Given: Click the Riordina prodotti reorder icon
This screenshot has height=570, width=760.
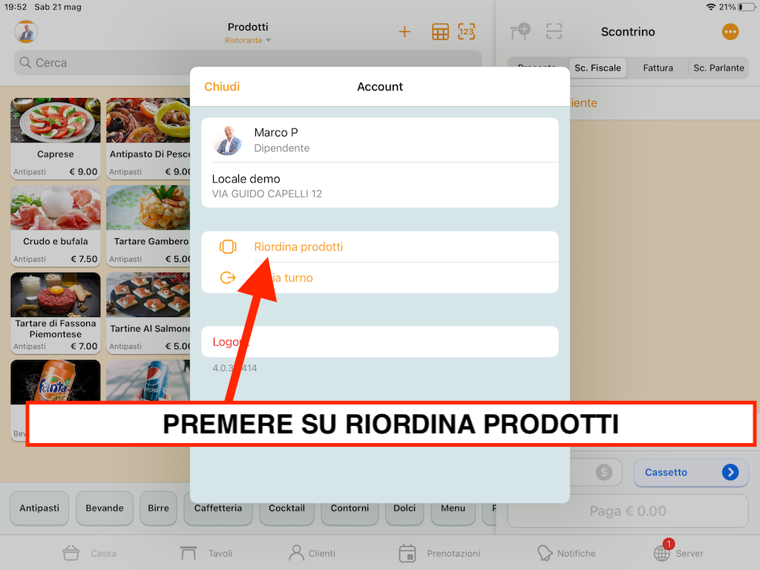Looking at the screenshot, I should (x=228, y=246).
